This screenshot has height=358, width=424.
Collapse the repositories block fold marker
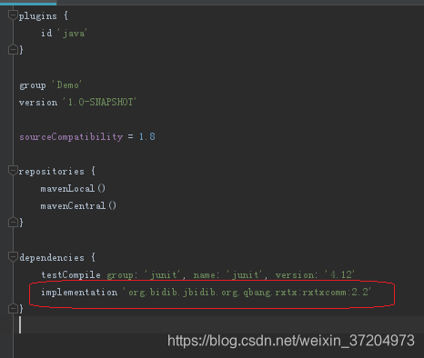pyautogui.click(x=13, y=171)
